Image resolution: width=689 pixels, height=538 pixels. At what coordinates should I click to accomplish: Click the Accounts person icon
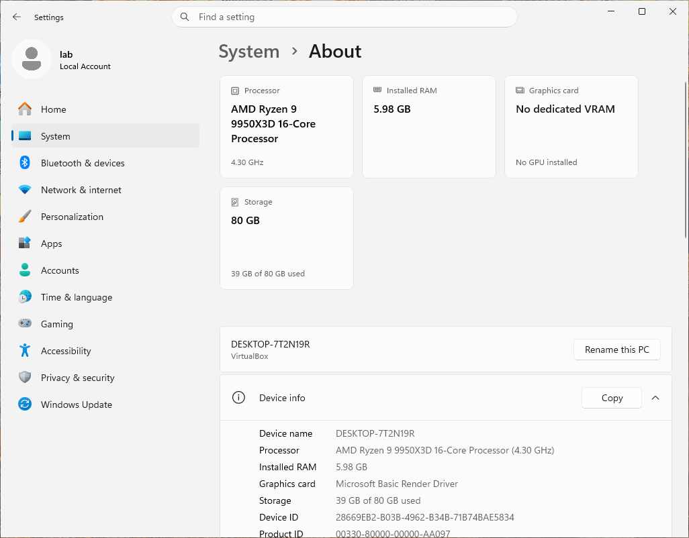pyautogui.click(x=25, y=270)
